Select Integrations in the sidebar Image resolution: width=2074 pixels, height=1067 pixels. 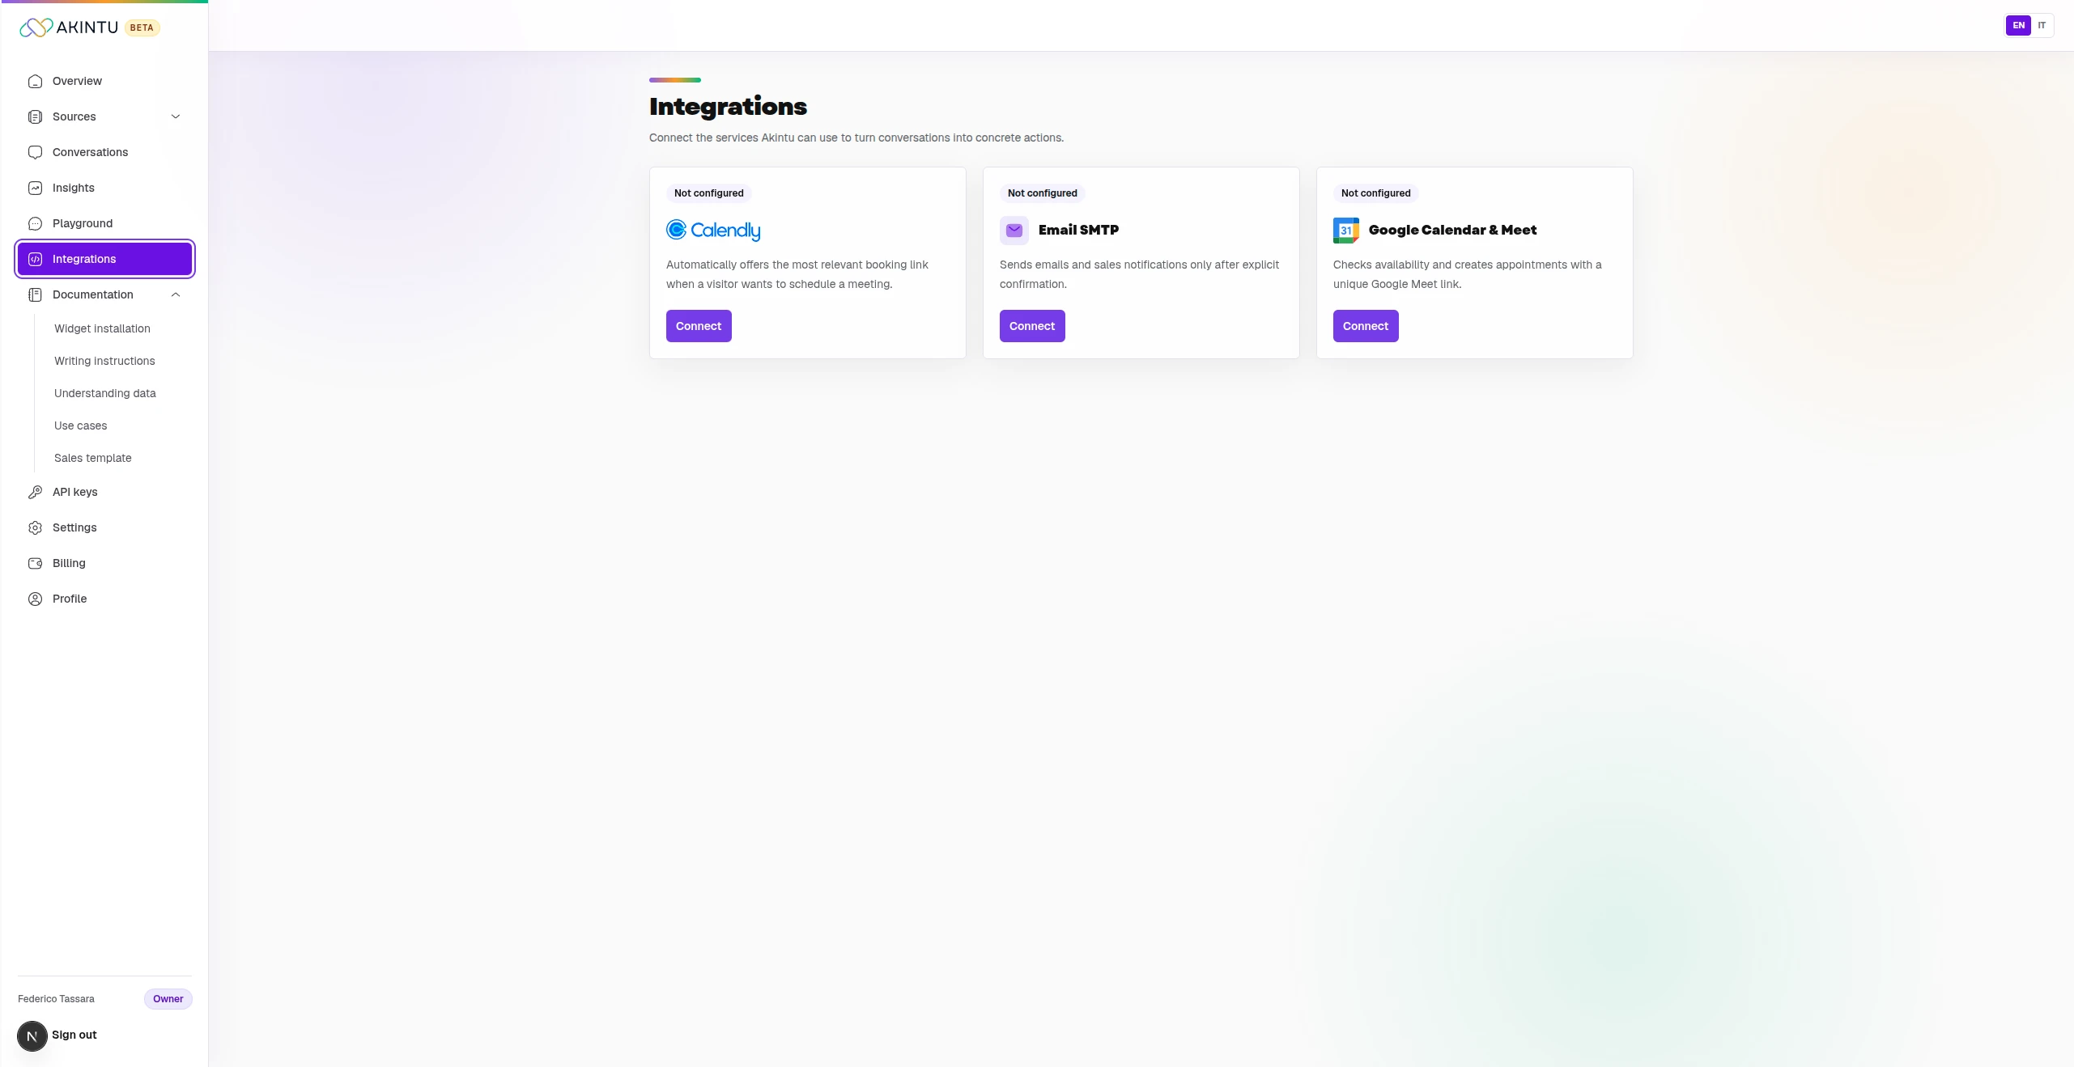104,259
